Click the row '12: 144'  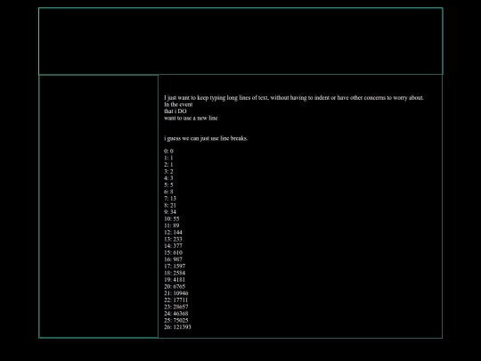click(x=173, y=233)
